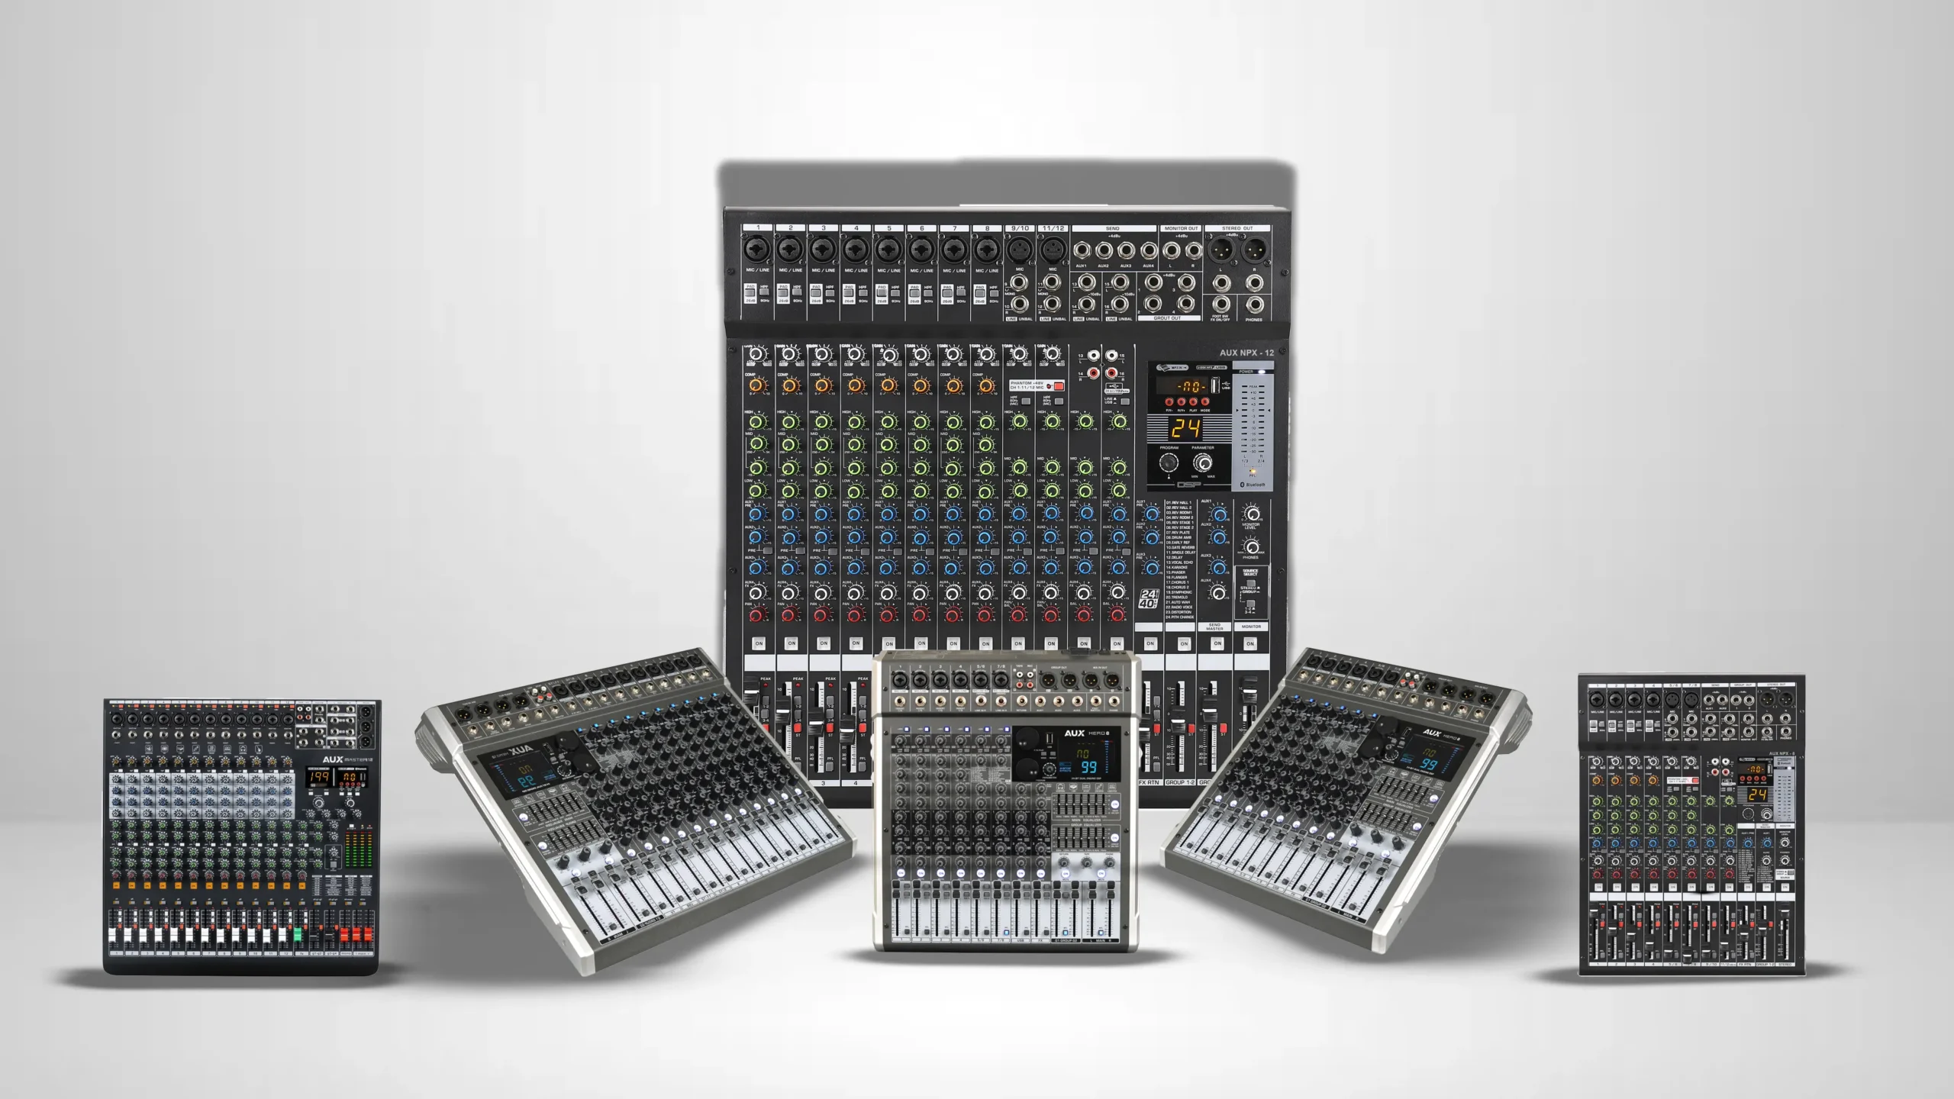This screenshot has width=1954, height=1099.
Task: Select the AUX MASTER12 mixer on far left
Action: coord(241,836)
